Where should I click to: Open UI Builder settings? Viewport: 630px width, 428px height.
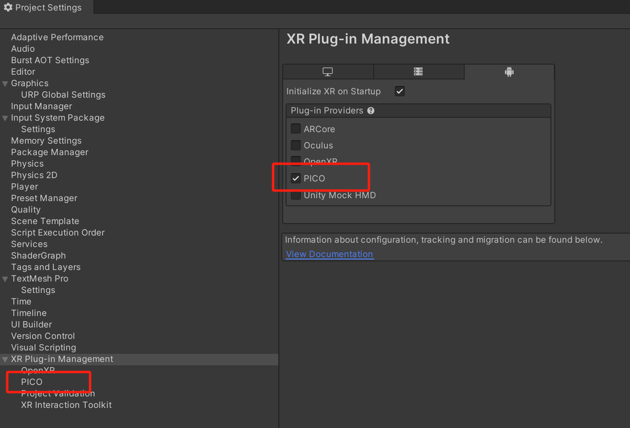[31, 325]
